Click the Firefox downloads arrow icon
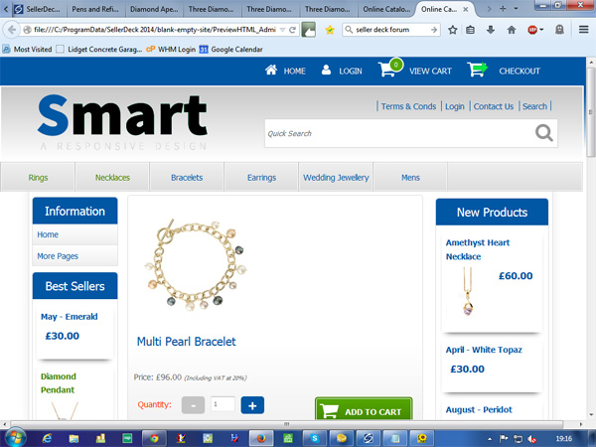The image size is (596, 447). click(491, 30)
